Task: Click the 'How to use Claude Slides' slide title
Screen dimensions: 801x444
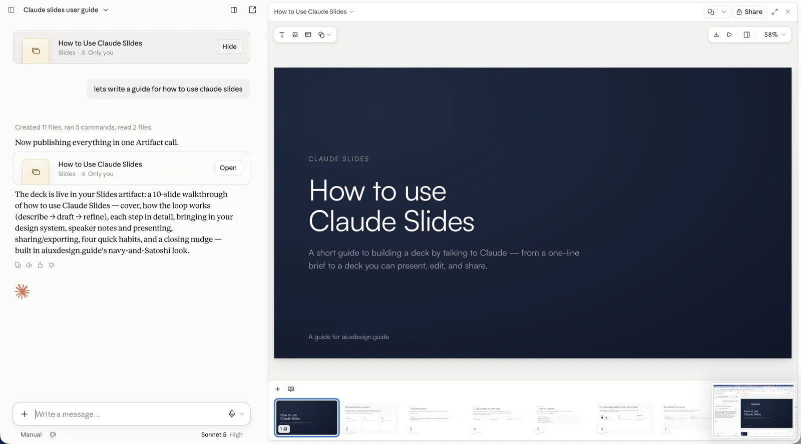Action: click(391, 206)
